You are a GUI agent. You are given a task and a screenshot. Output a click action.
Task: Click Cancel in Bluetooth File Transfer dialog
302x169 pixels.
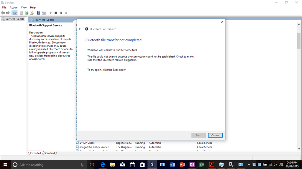[215, 135]
